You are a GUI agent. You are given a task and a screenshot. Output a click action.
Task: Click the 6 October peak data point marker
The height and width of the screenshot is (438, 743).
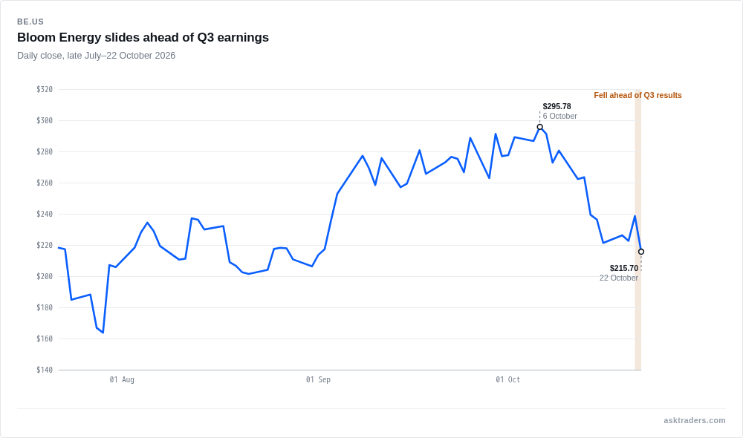539,127
